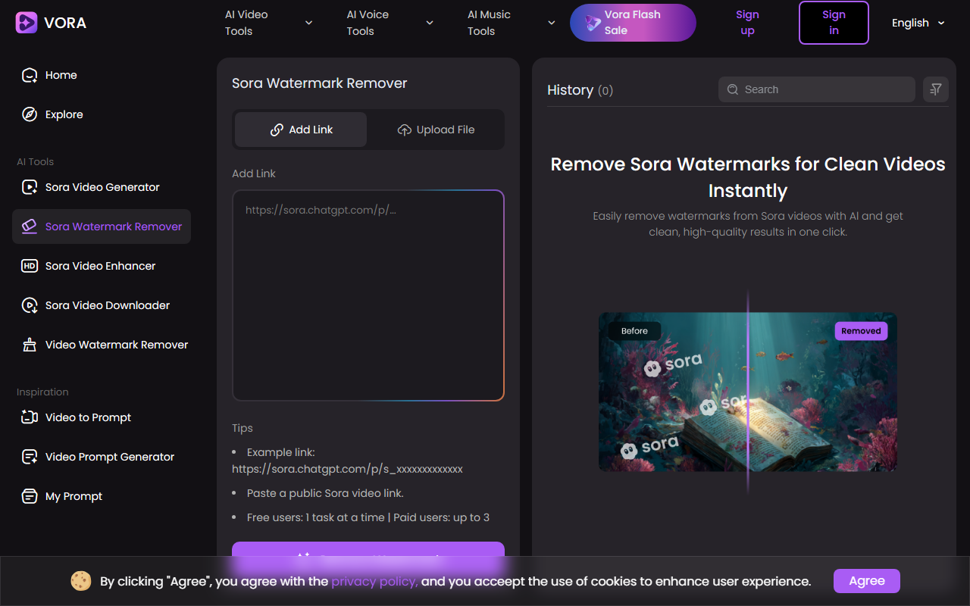Click the Sora Watermark Remover panel title

(319, 83)
